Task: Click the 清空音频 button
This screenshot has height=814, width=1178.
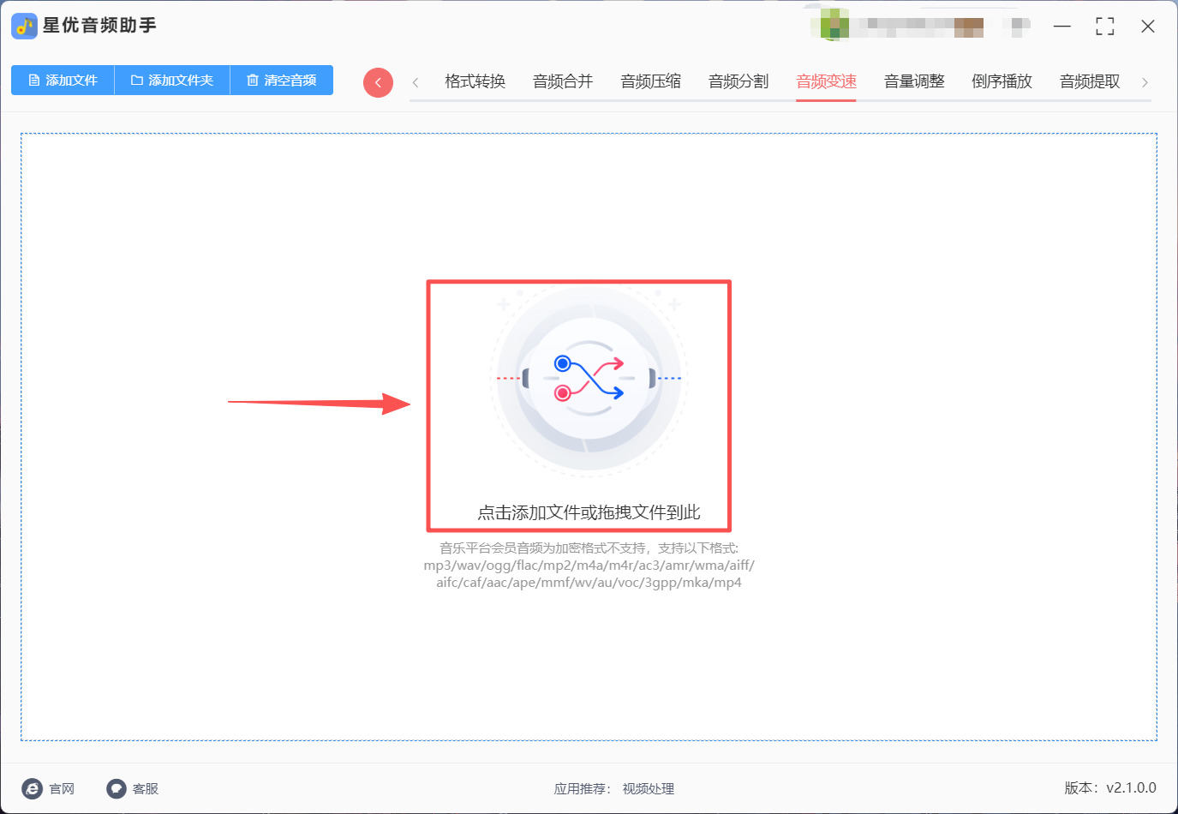Action: pyautogui.click(x=282, y=81)
